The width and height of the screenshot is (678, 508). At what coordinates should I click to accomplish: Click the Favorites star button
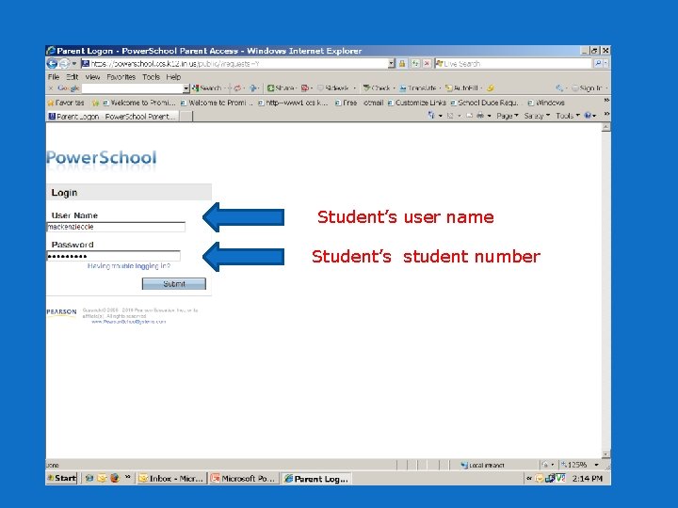(x=66, y=103)
